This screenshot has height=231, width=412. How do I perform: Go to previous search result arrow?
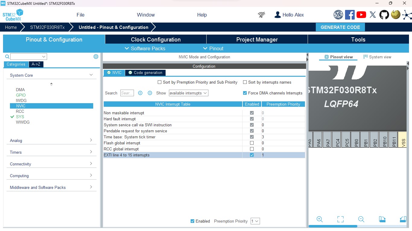click(140, 93)
